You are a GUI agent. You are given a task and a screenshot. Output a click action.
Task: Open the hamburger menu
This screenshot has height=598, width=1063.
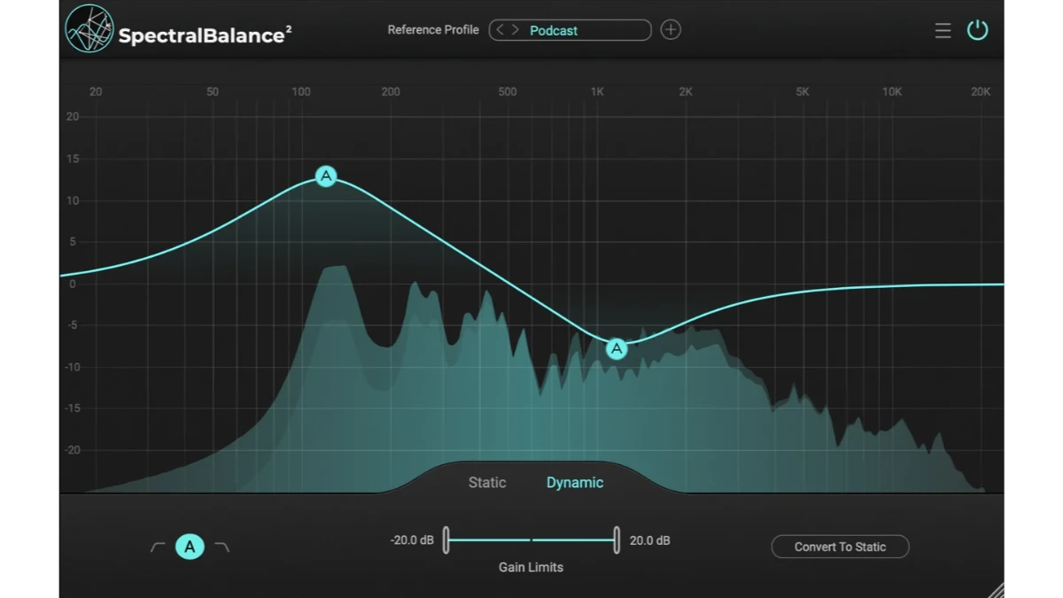[943, 31]
